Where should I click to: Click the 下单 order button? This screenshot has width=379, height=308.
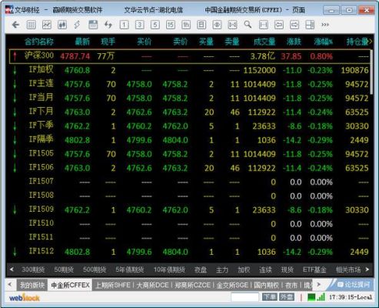pos(270,297)
